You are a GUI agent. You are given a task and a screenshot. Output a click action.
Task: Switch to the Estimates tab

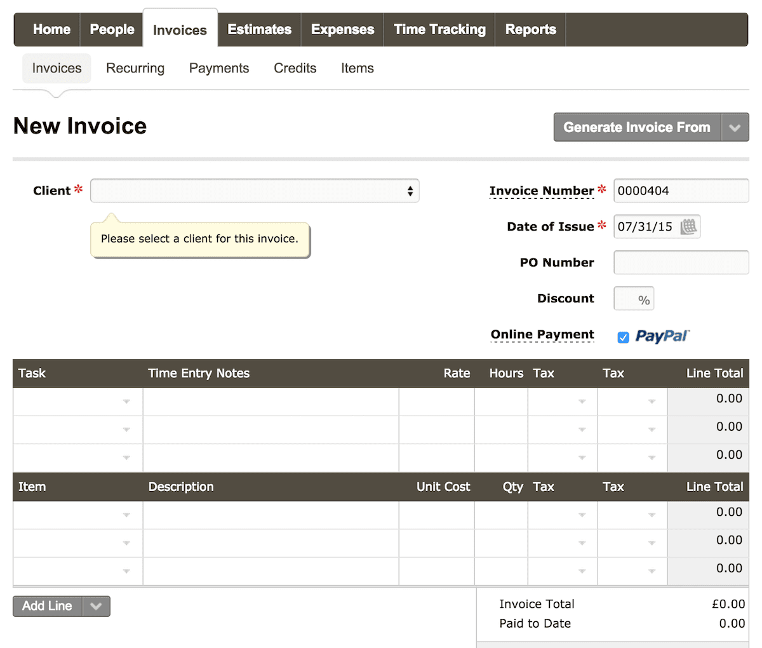258,29
